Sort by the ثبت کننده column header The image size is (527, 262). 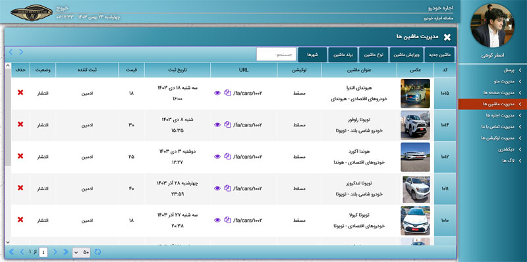(87, 70)
